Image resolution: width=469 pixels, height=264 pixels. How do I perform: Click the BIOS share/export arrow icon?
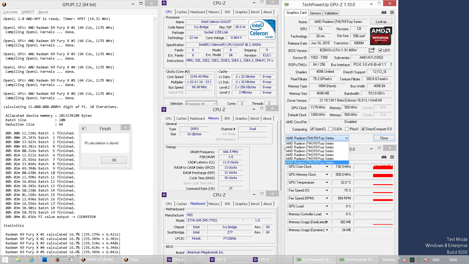(x=372, y=50)
